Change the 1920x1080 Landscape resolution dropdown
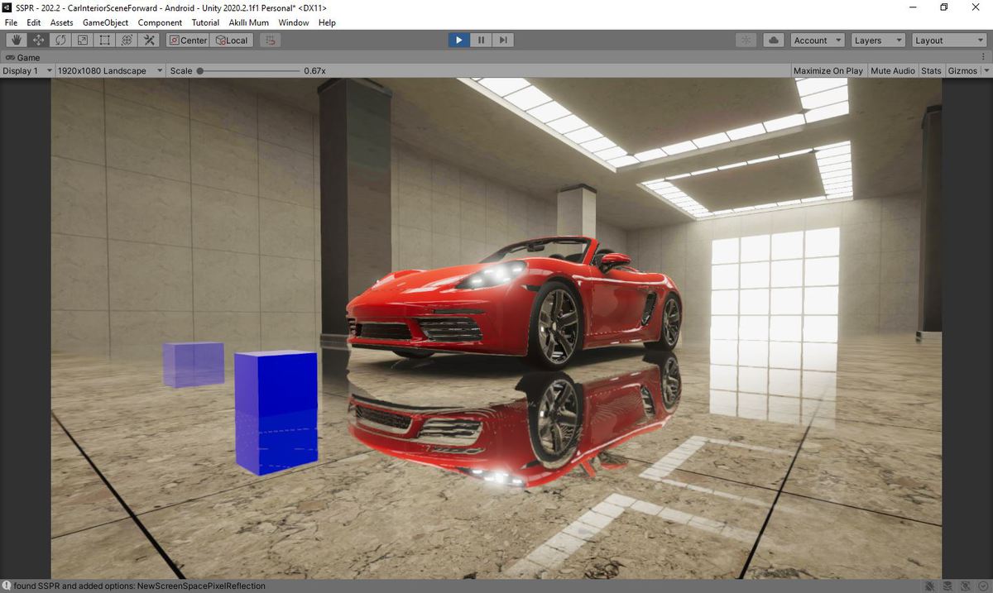The image size is (993, 593). pos(106,70)
